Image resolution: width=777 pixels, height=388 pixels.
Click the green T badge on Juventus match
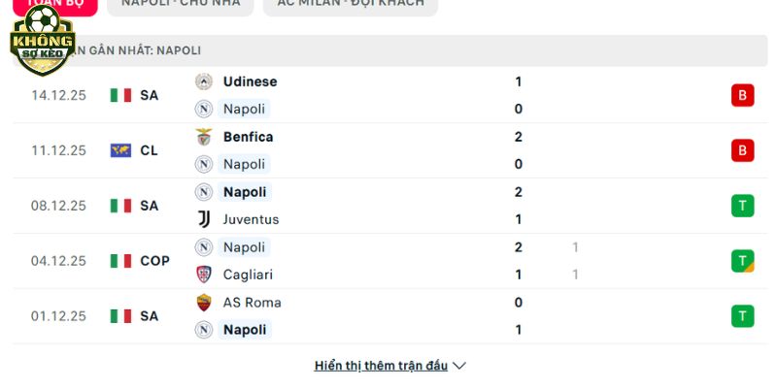[743, 206]
